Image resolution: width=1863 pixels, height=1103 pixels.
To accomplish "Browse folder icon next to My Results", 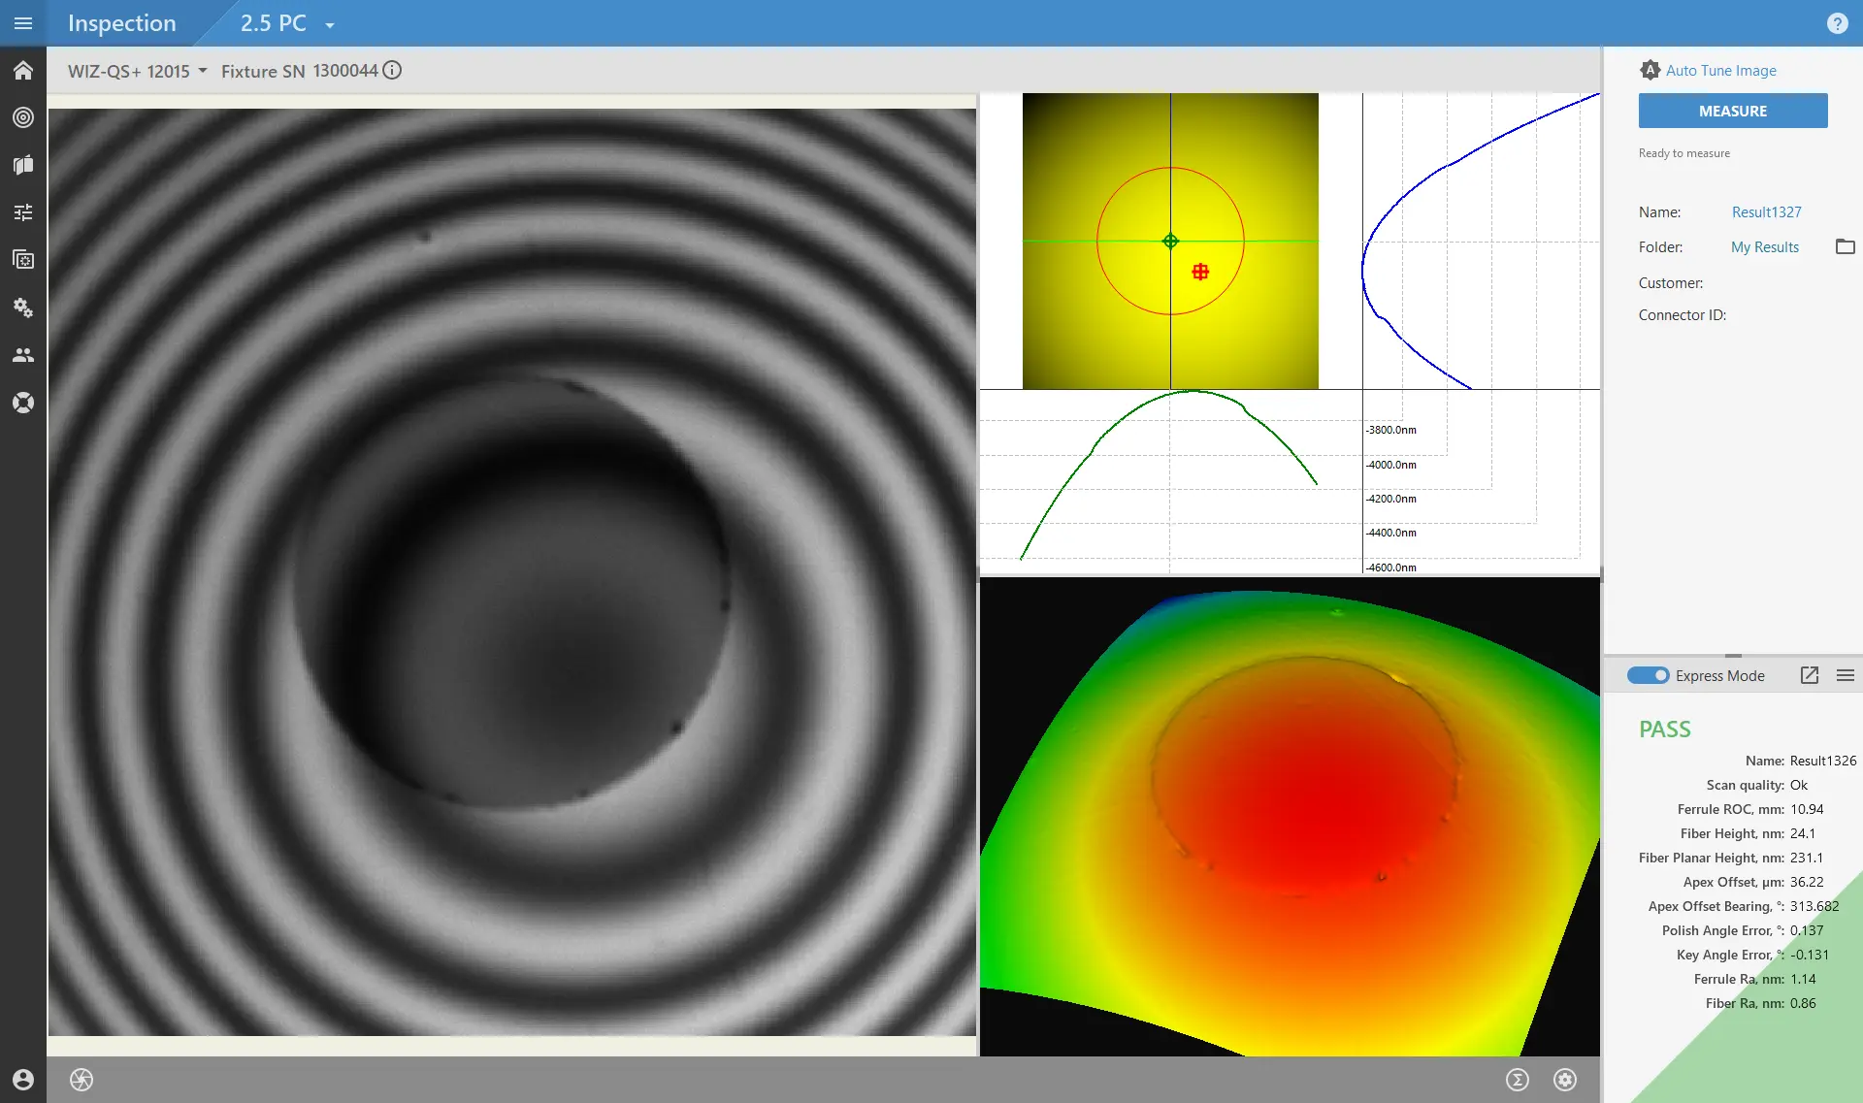I will click(1845, 247).
